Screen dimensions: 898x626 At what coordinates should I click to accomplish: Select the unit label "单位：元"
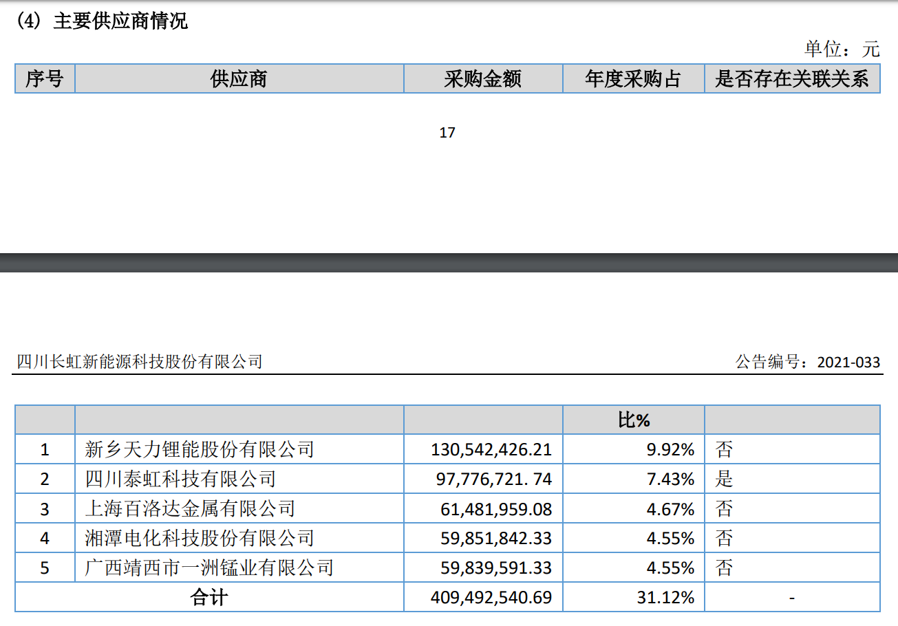842,49
